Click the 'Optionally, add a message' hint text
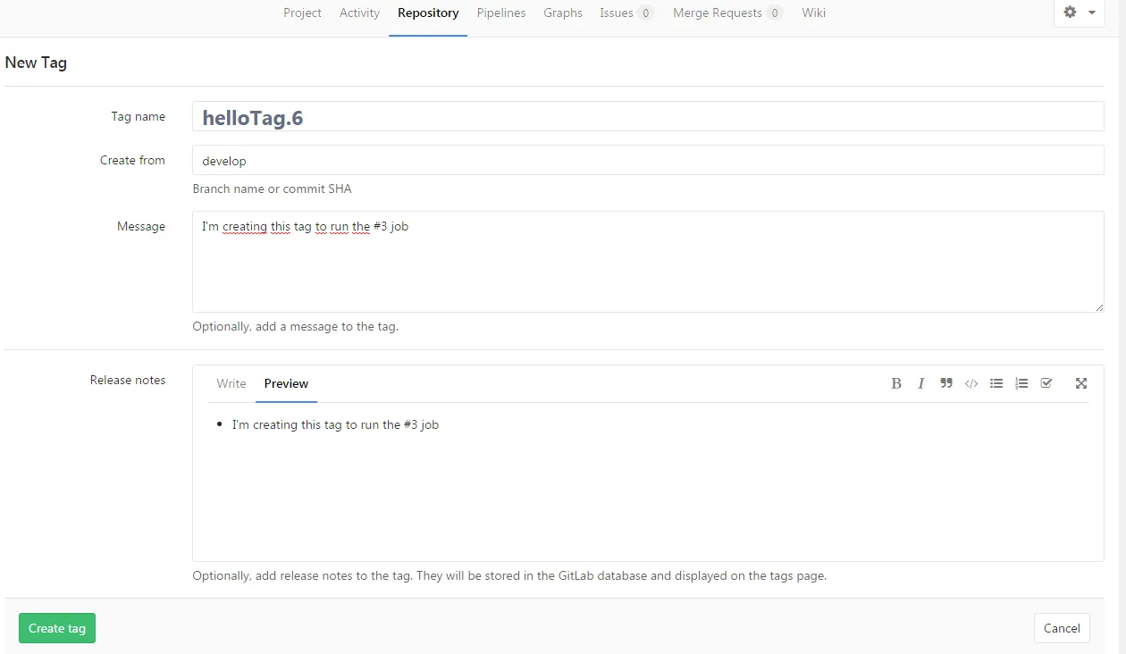Viewport: 1126px width, 654px height. coord(295,326)
